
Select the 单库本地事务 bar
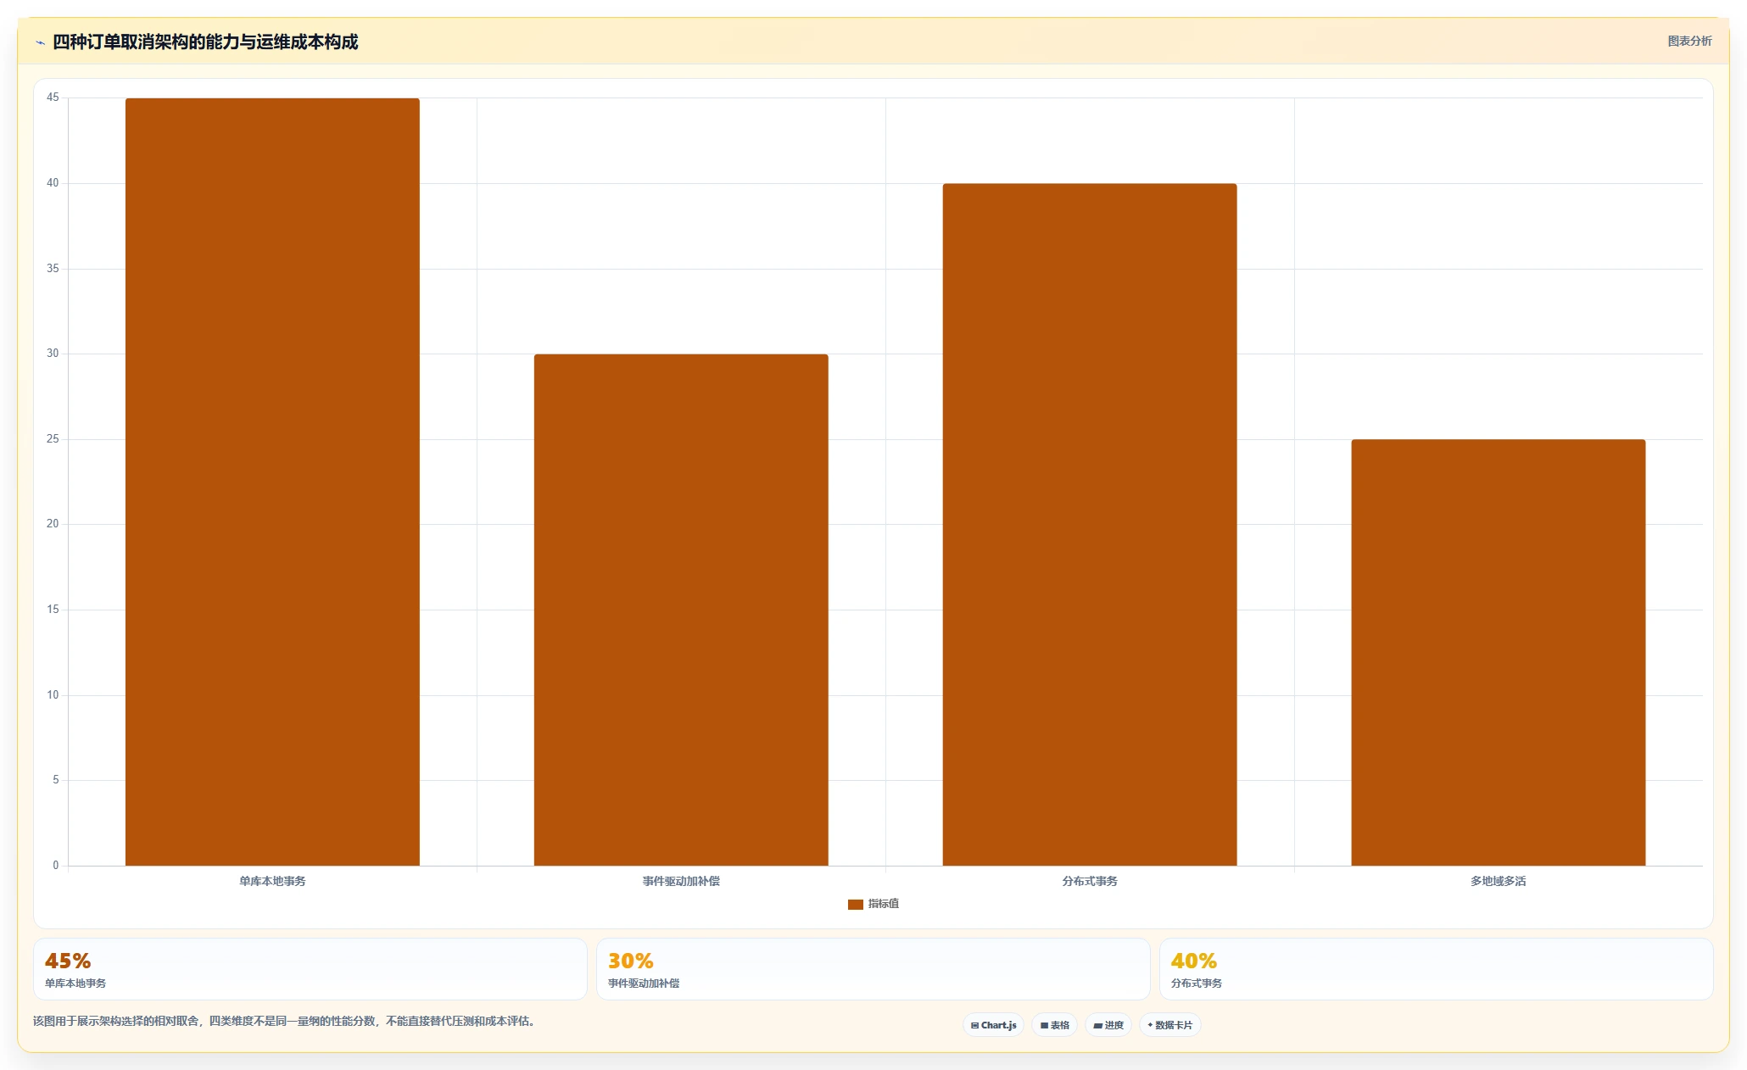tap(272, 482)
